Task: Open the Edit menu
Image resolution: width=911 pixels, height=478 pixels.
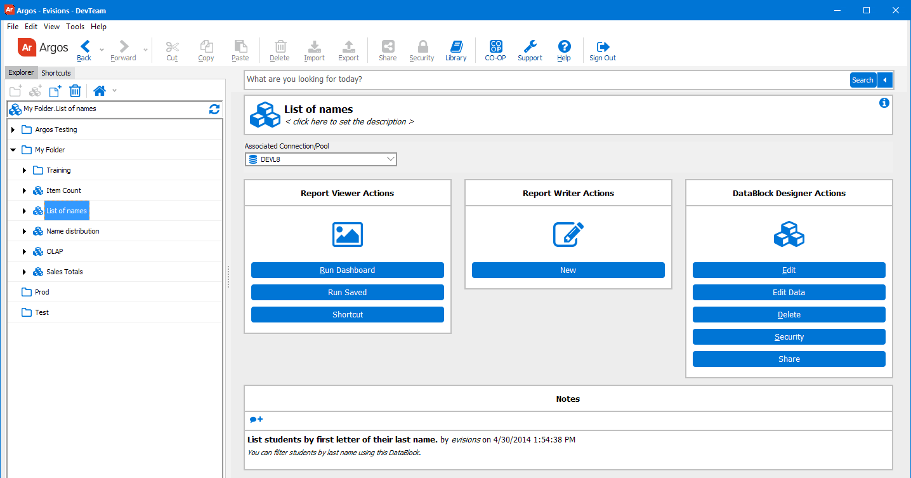Action: pyautogui.click(x=31, y=27)
